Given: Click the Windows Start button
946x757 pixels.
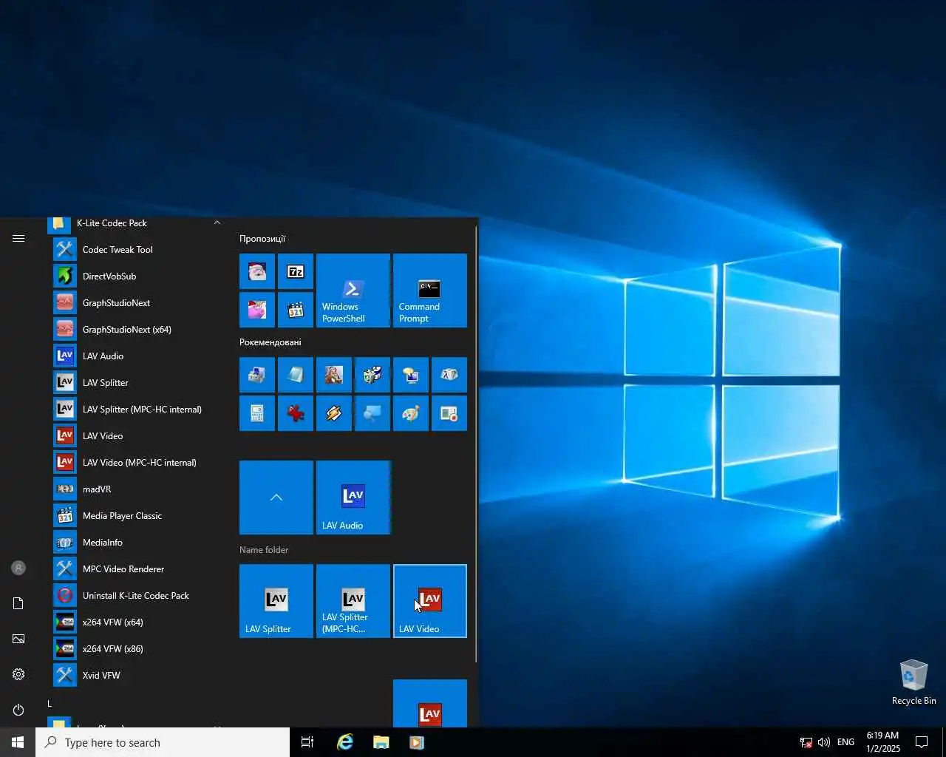Looking at the screenshot, I should coord(18,742).
